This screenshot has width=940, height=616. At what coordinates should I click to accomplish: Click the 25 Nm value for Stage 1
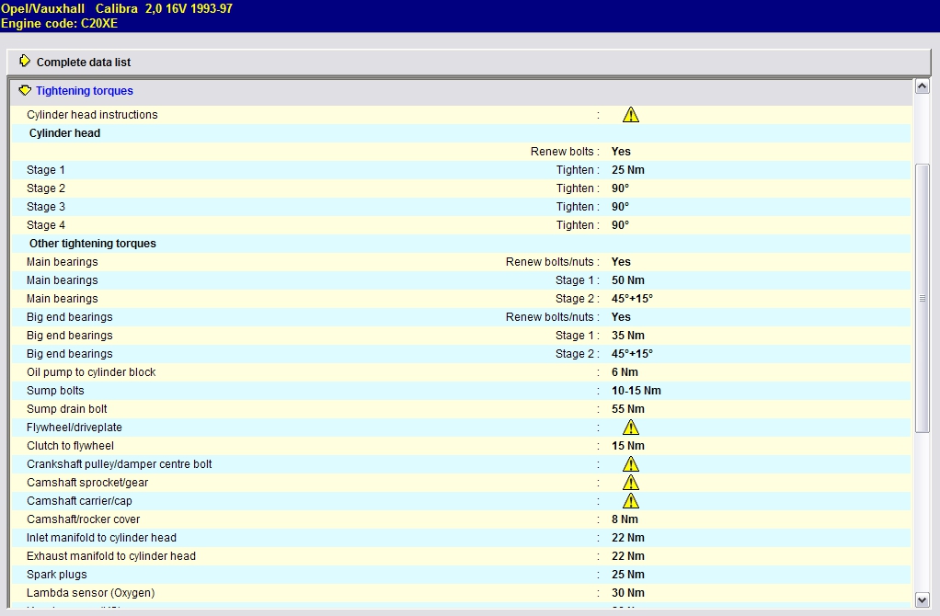627,170
